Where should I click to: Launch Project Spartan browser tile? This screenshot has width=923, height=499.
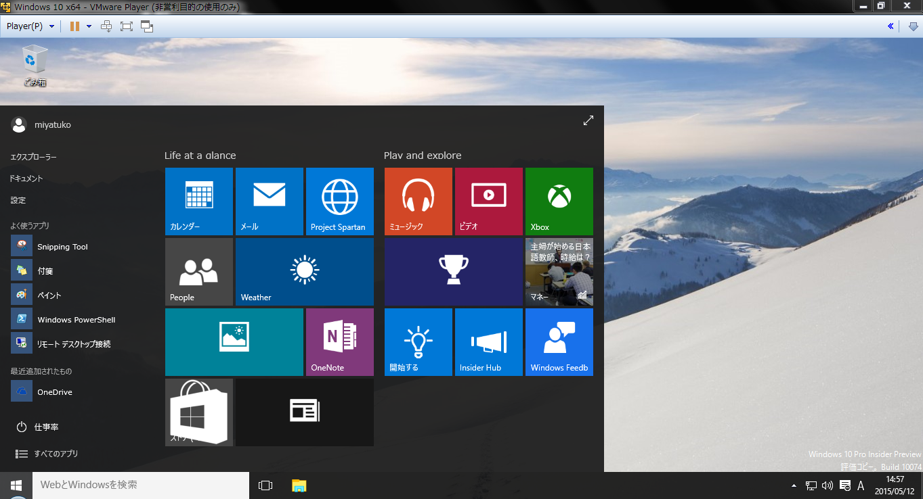pos(340,201)
